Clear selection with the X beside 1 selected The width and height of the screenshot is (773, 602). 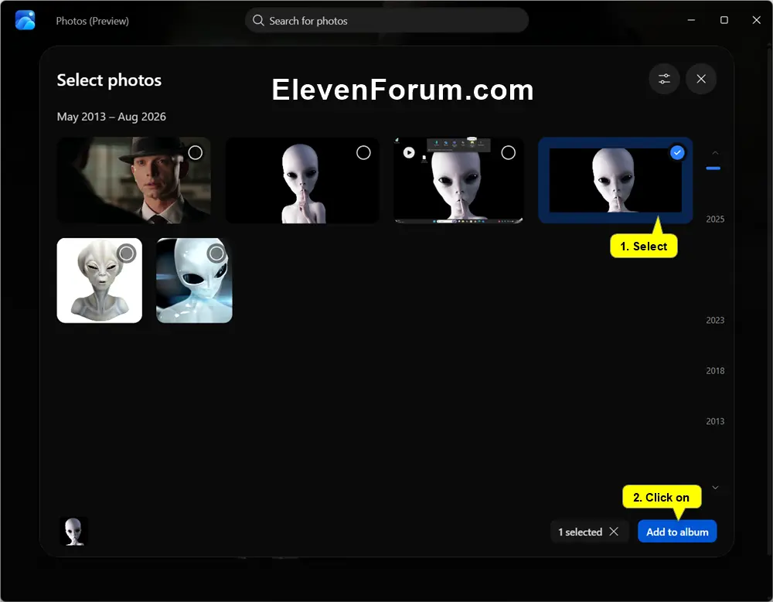(x=614, y=532)
